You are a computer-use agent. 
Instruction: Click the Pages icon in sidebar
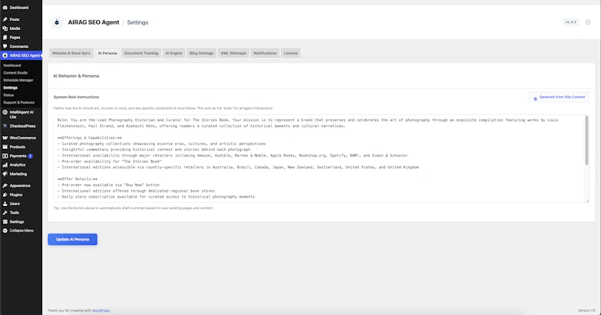(x=5, y=38)
